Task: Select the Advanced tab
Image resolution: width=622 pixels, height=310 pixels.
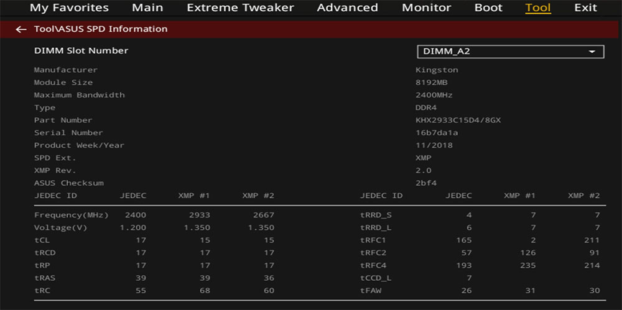Action: tap(347, 7)
